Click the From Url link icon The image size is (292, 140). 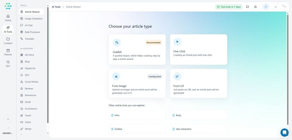(177, 77)
